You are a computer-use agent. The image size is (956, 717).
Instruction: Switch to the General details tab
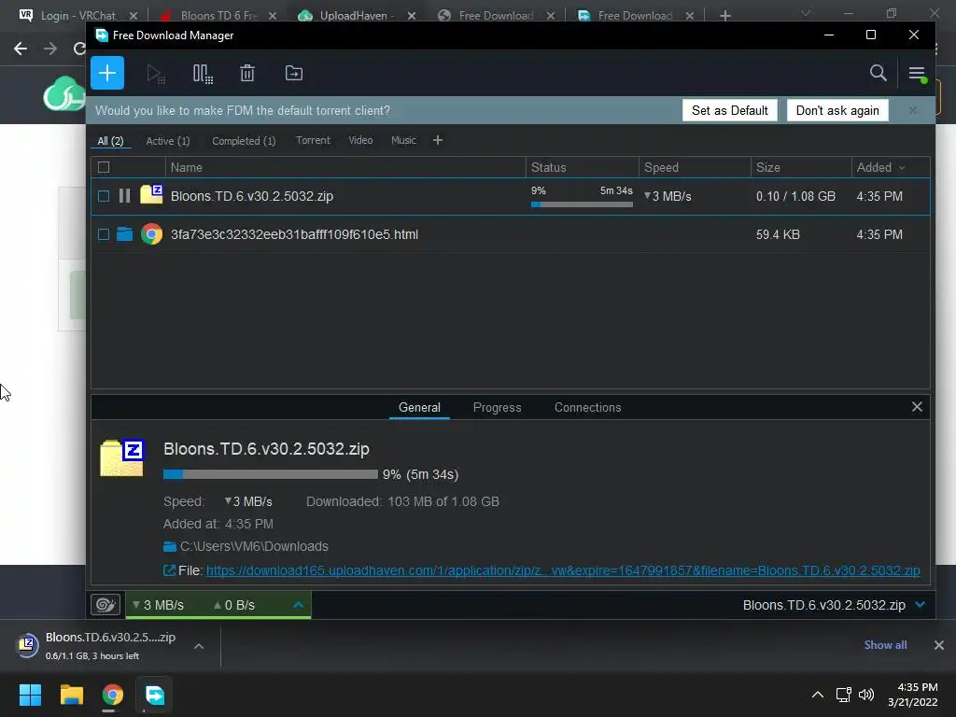coord(419,407)
